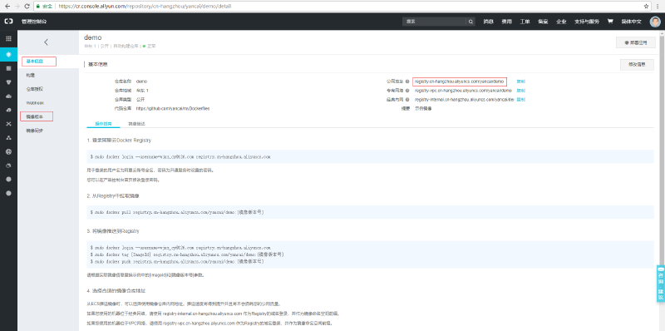Open the Chrome three-dot menu
The height and width of the screenshot is (331, 665).
coord(658,7)
